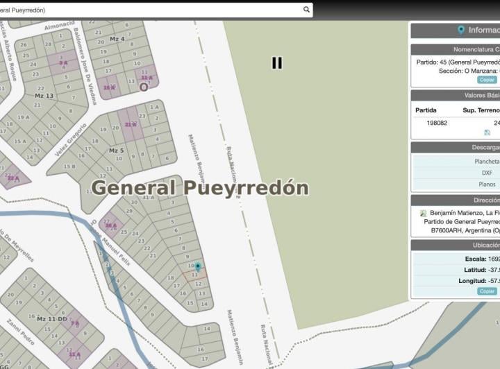This screenshot has height=369, width=500.
Task: Click the save icon below Partida row
Action: (x=487, y=132)
